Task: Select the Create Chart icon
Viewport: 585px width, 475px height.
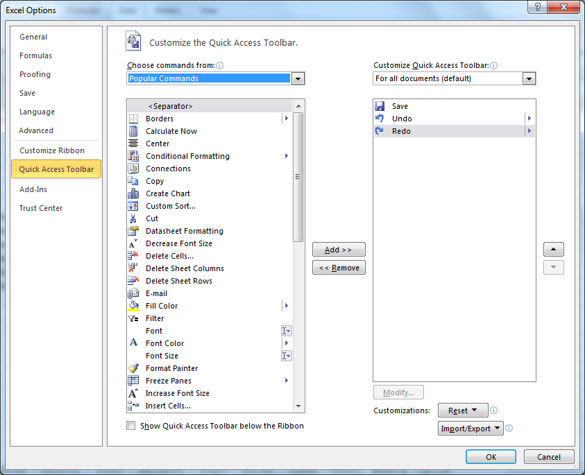Action: pyautogui.click(x=133, y=193)
